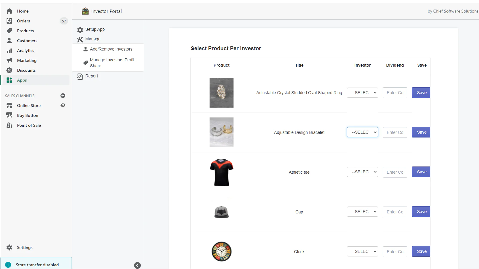Click dividend input field for Athletic tee
This screenshot has width=479, height=269.
click(395, 172)
